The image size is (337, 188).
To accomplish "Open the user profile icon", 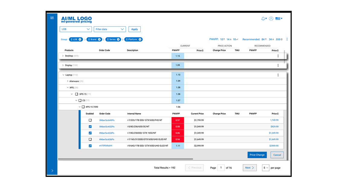I will click(271, 19).
